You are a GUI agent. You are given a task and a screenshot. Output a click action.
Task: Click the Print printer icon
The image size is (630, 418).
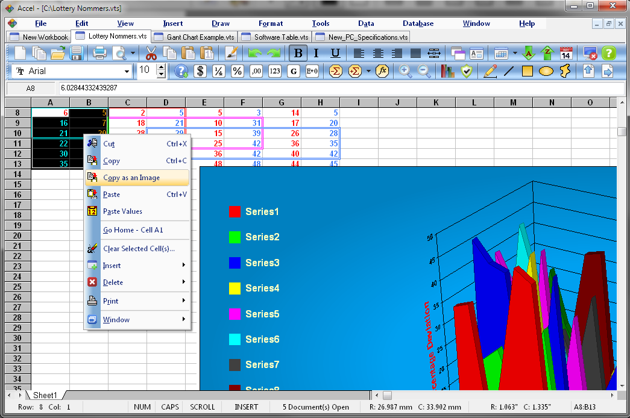[99, 53]
